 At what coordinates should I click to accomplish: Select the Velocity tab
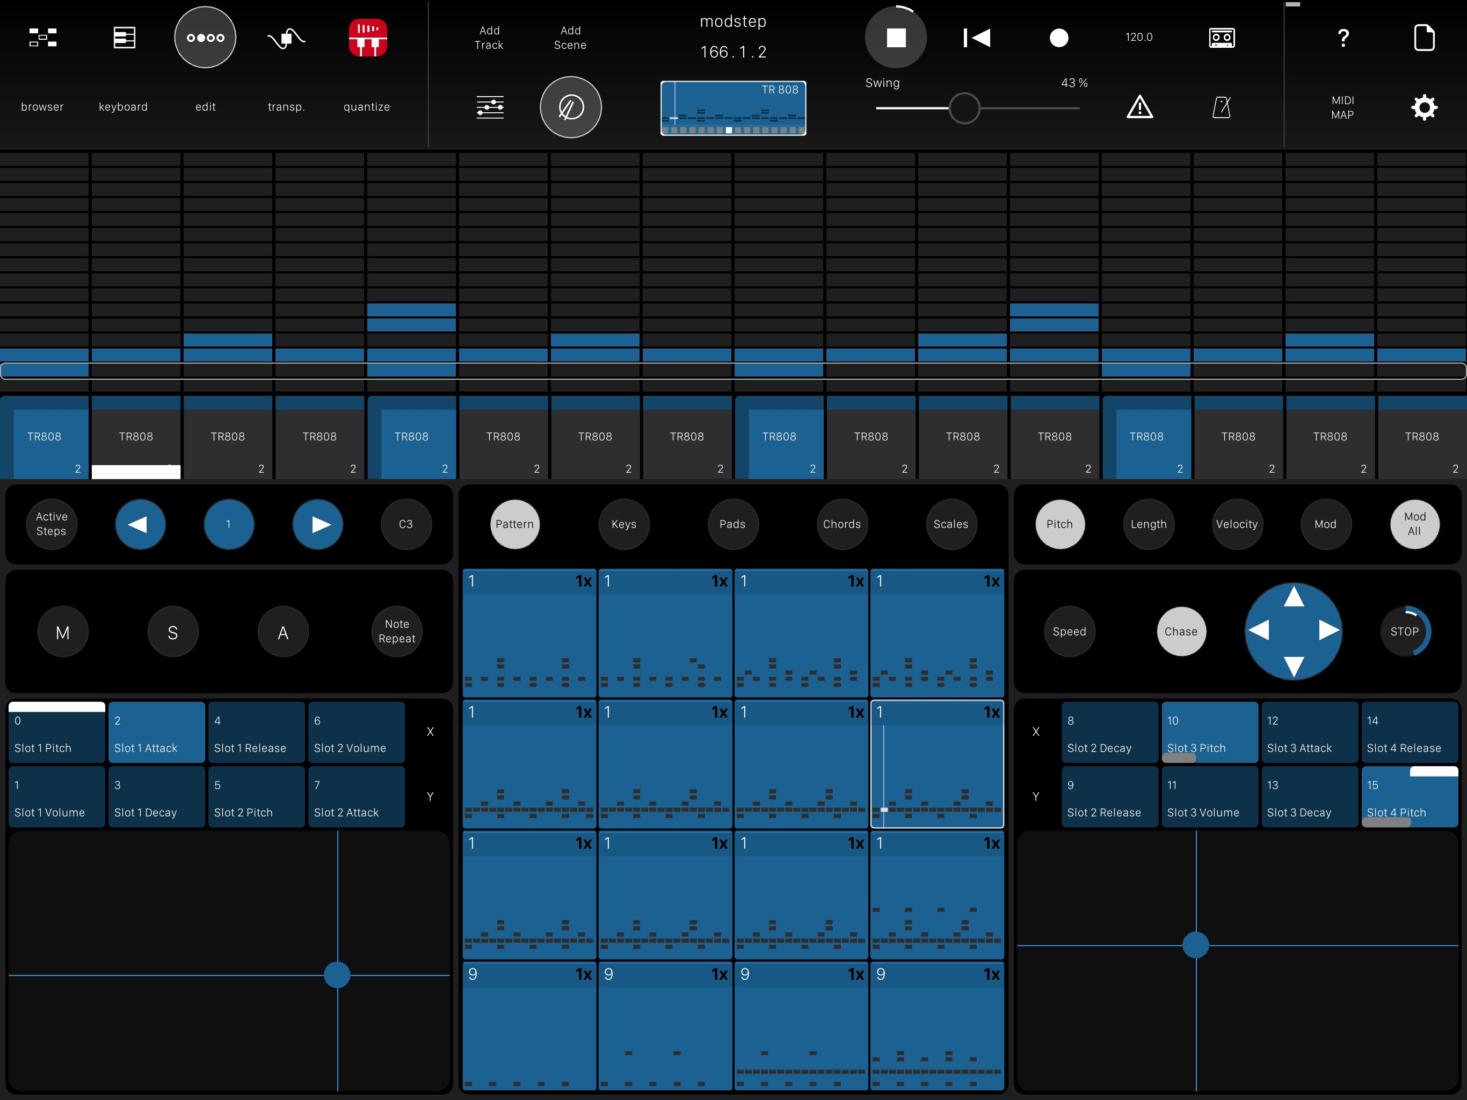pos(1236,524)
